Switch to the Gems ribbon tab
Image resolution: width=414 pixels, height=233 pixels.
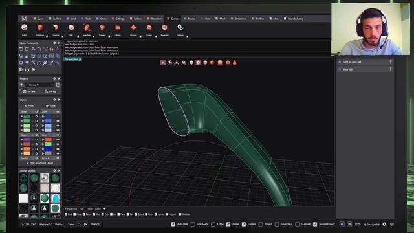pos(102,19)
